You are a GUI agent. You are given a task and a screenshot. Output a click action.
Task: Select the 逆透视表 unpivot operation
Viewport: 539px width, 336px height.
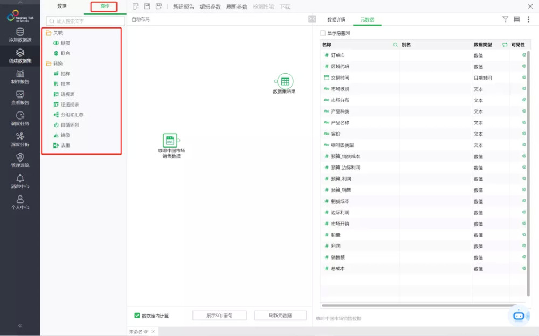click(x=66, y=104)
